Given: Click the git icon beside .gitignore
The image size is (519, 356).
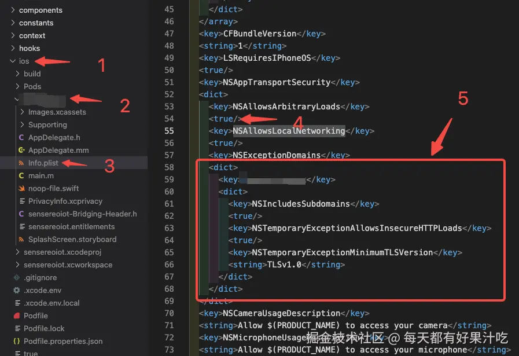Looking at the screenshot, I should pos(17,277).
